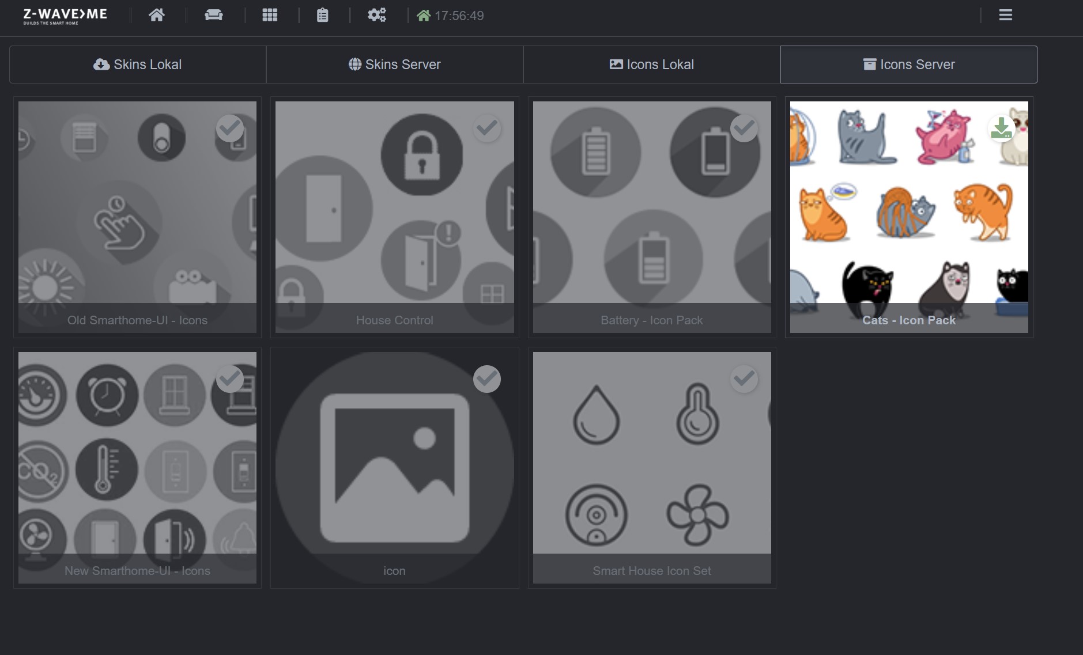Image resolution: width=1083 pixels, height=655 pixels.
Task: Download the Cats icon pack
Action: (x=1001, y=128)
